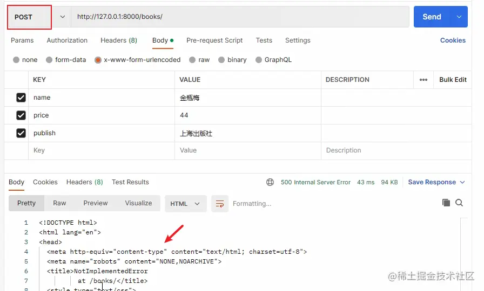
Task: Open the POST method dropdown
Action: click(62, 17)
